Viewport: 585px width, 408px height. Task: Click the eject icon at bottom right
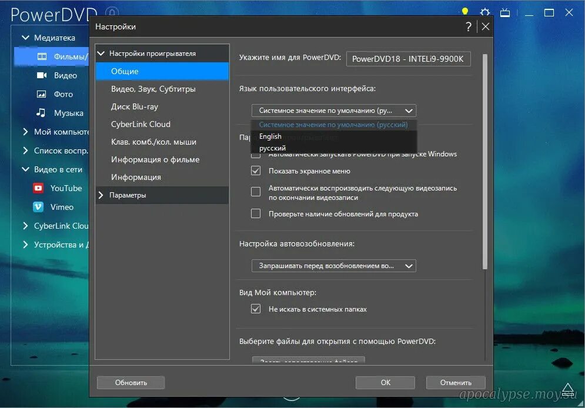567,389
